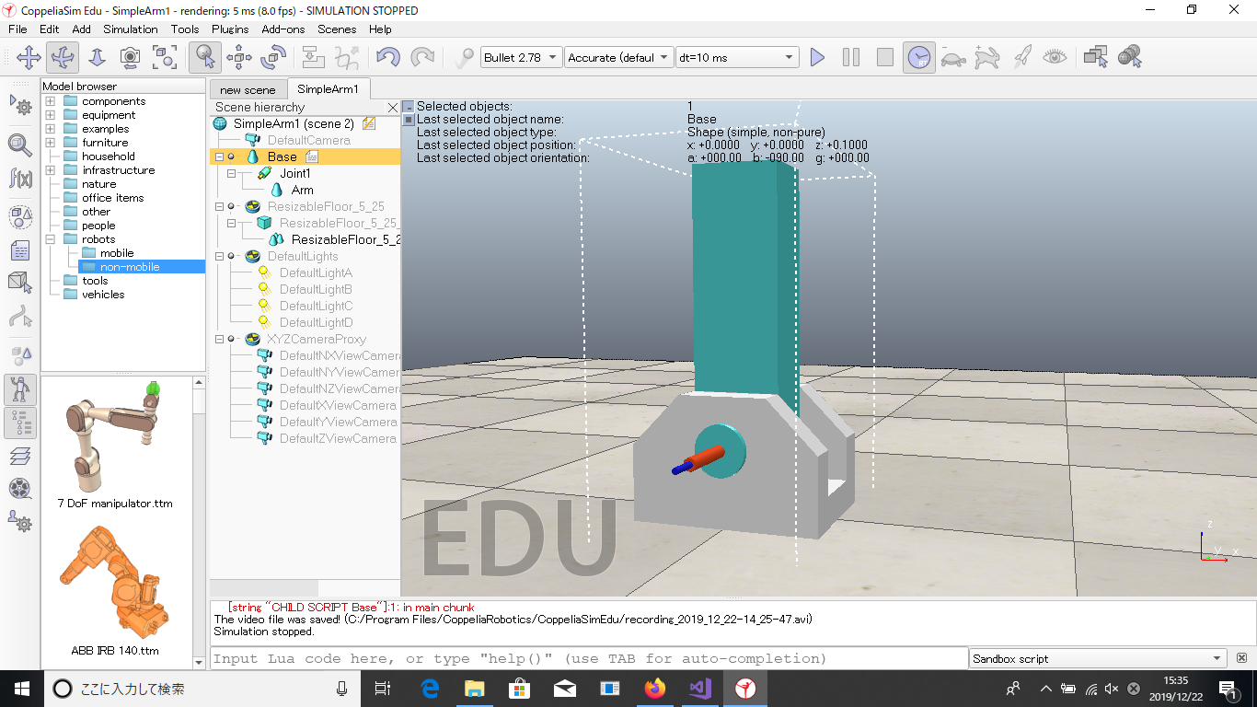Open Firefox from the Windows taskbar
The height and width of the screenshot is (707, 1257).
click(x=655, y=688)
